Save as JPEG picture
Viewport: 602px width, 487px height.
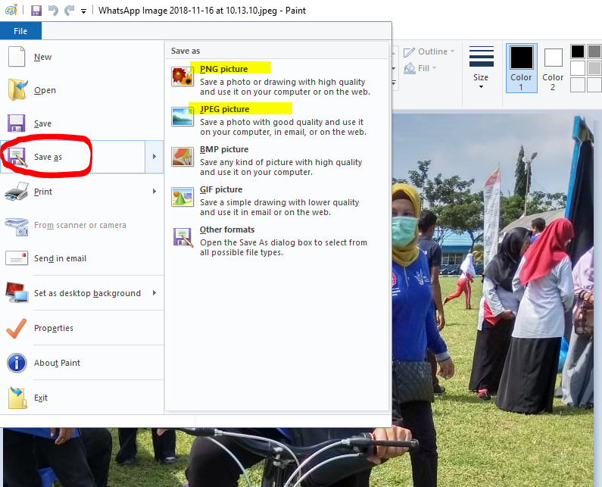click(x=277, y=120)
